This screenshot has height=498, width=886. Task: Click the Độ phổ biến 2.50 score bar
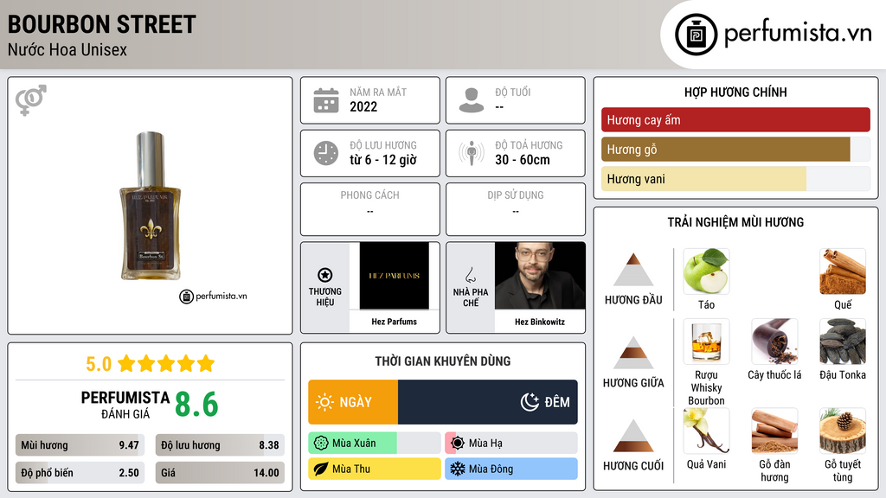pyautogui.click(x=80, y=473)
